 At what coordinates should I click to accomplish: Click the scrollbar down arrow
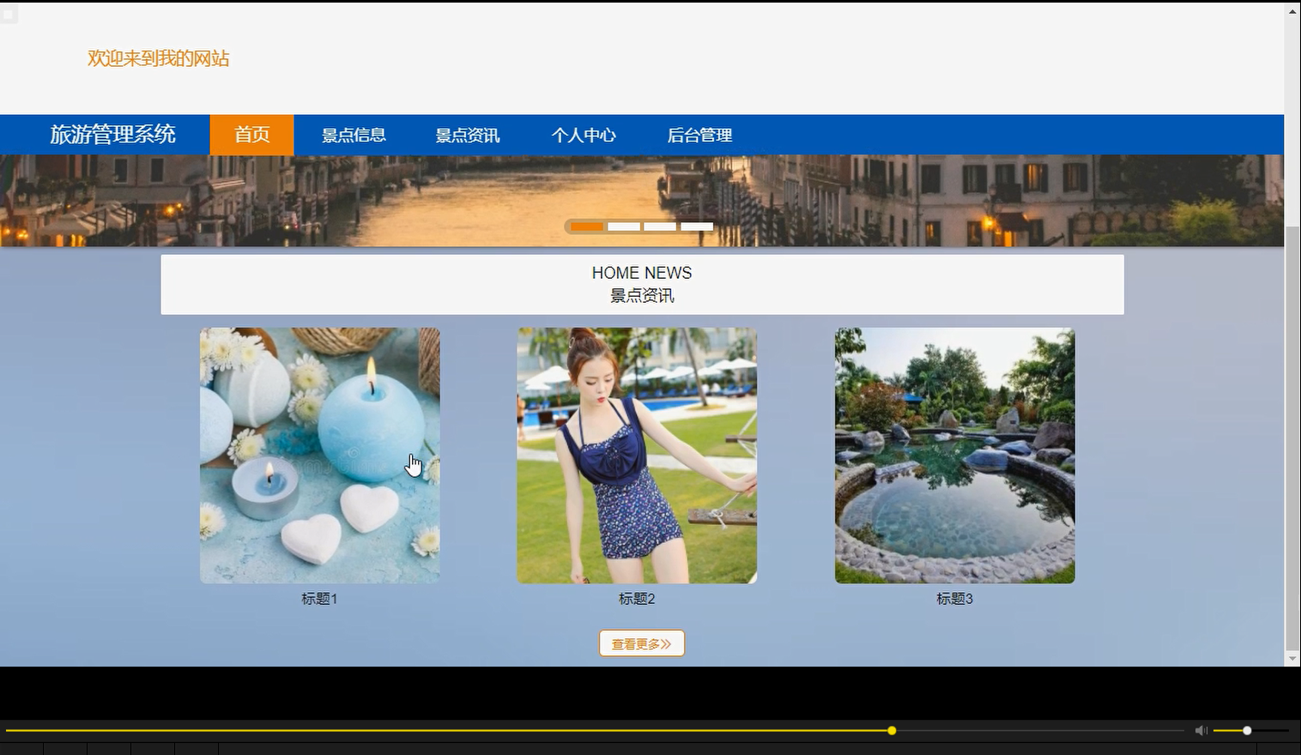(1292, 657)
